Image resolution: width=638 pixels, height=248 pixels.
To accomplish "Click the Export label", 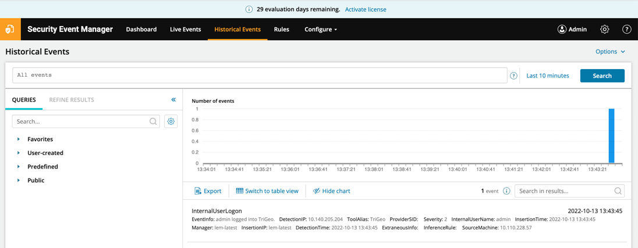I will coord(212,191).
